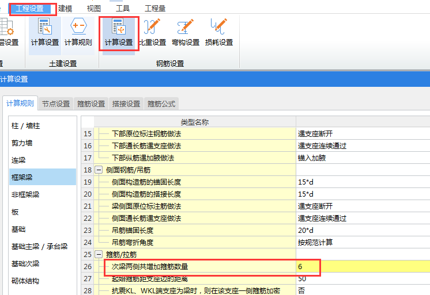Image resolution: width=430 pixels, height=295 pixels.
Task: Collapse the 侧面钢筋/吊筋 group
Action: point(99,170)
